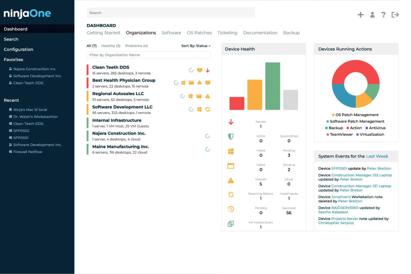
Task: Click Najera Construction Inc. spinner icon
Action: tap(207, 136)
